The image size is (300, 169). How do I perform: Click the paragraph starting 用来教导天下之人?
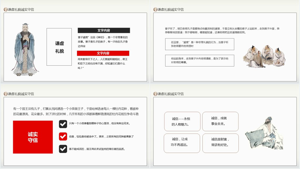(x=103, y=64)
